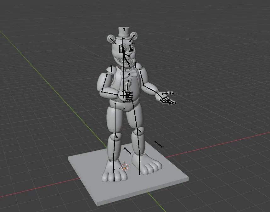Screen dimensions: 270x212
Task: Click the bow tie on the bear's chest
Action: (x=129, y=74)
